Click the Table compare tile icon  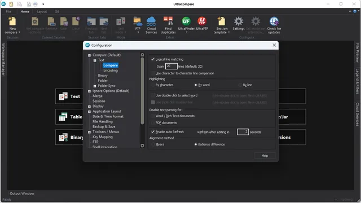63,117
